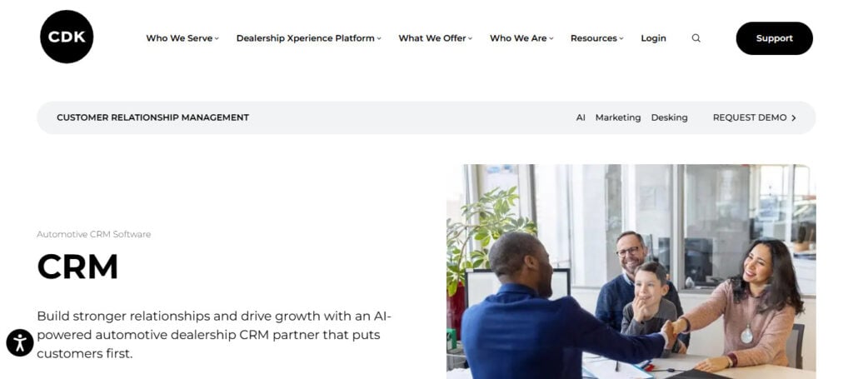Click the large CRM heading

tap(77, 267)
